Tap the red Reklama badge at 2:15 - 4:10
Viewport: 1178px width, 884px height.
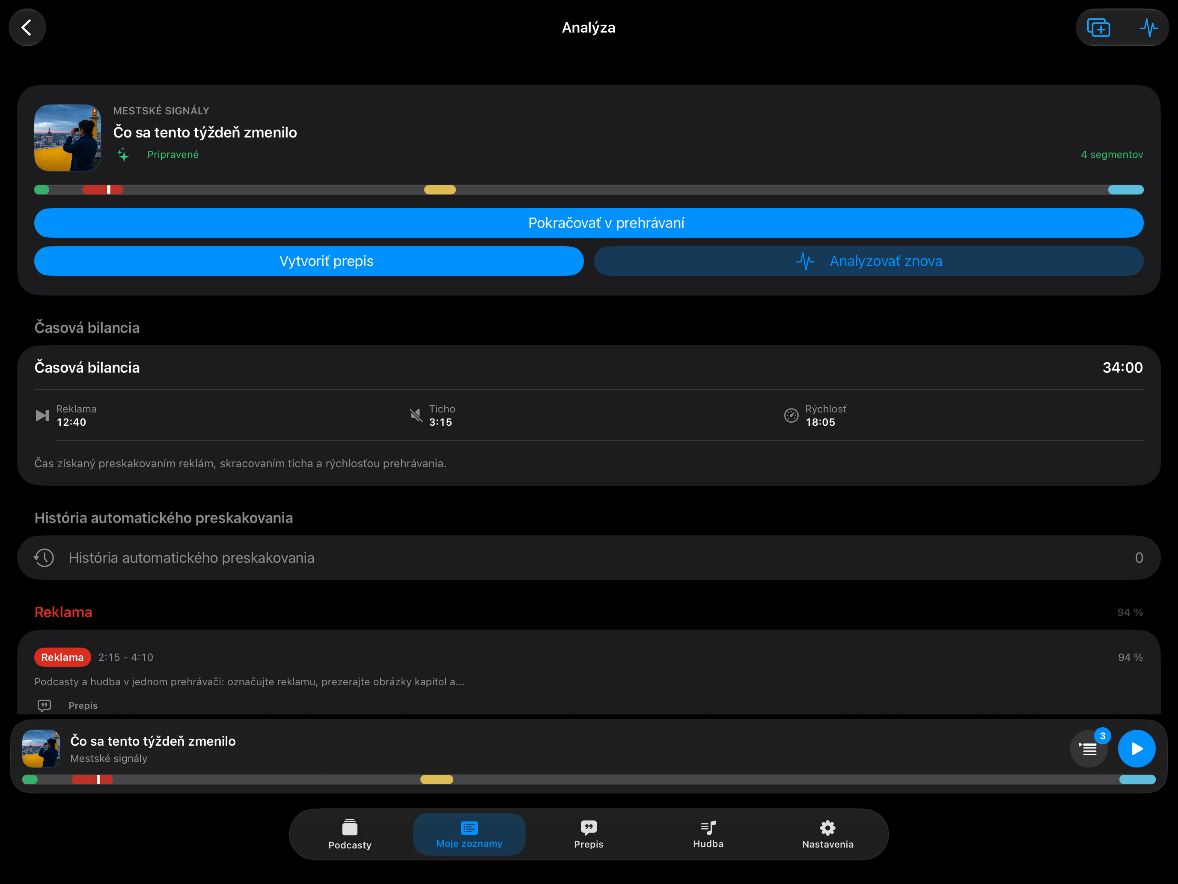coord(62,657)
